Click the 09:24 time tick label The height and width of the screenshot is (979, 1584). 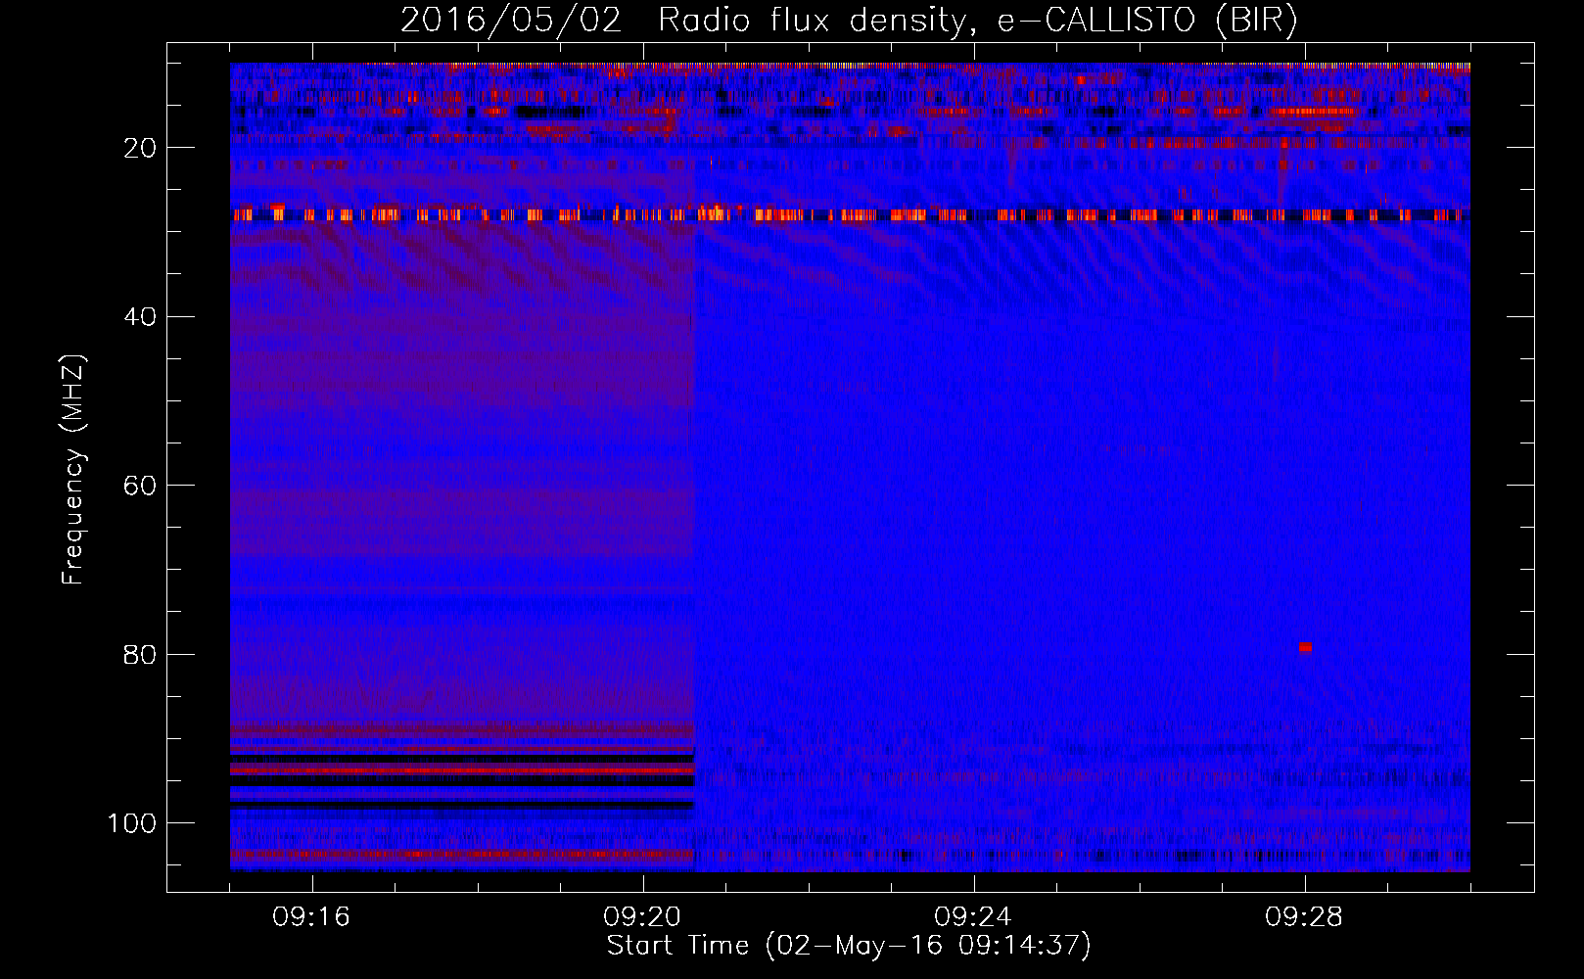point(973,917)
